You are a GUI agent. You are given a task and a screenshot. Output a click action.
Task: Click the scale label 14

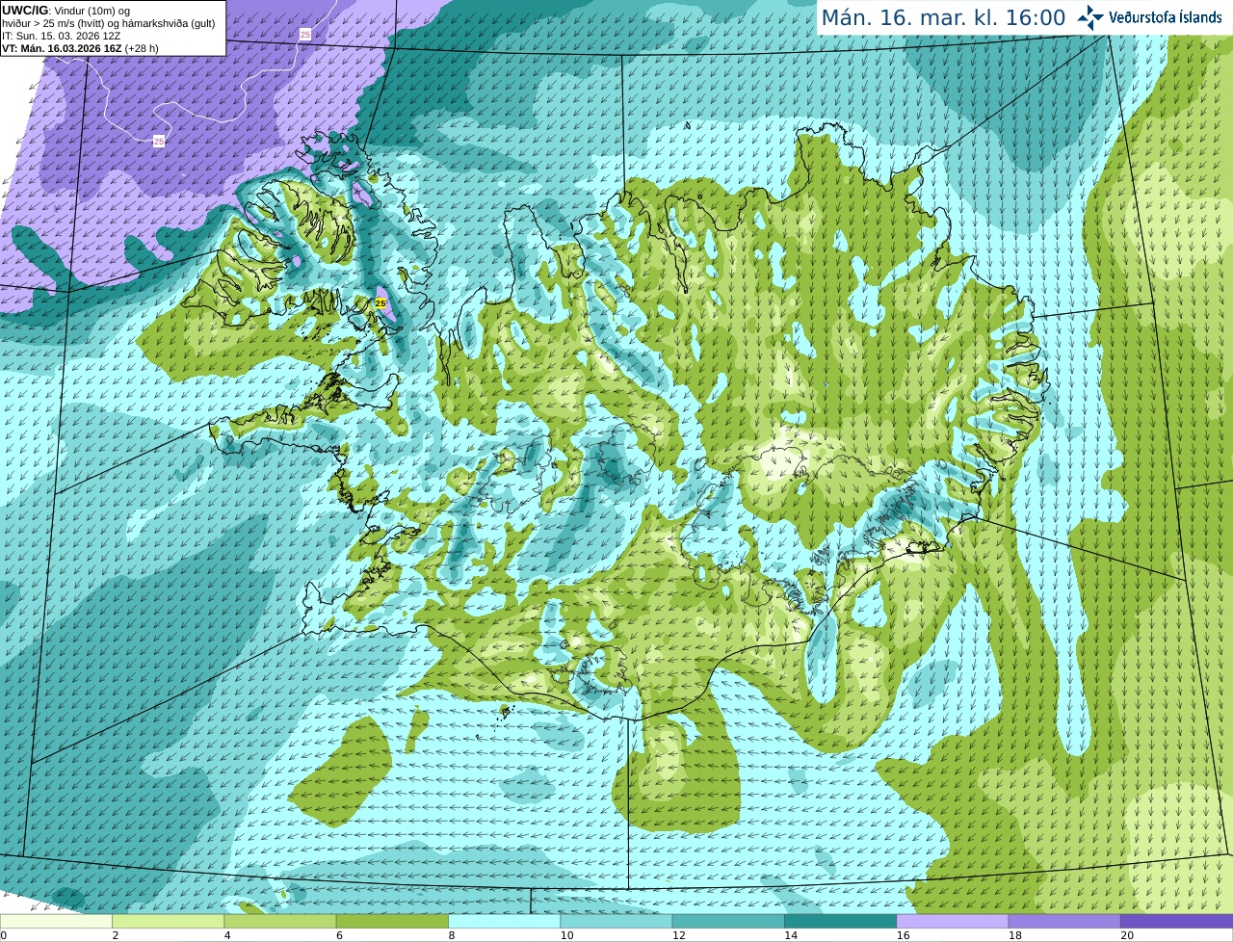coord(791,935)
